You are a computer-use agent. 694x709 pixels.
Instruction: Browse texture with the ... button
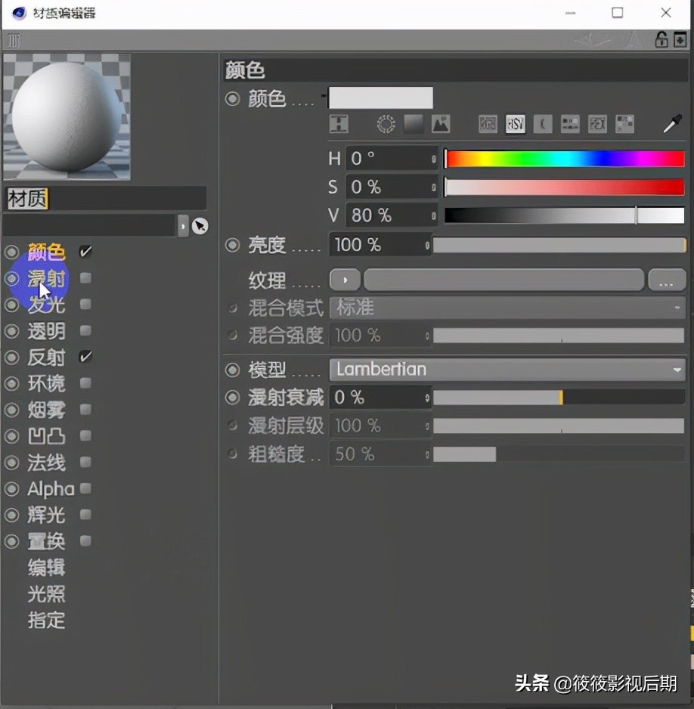[x=667, y=280]
